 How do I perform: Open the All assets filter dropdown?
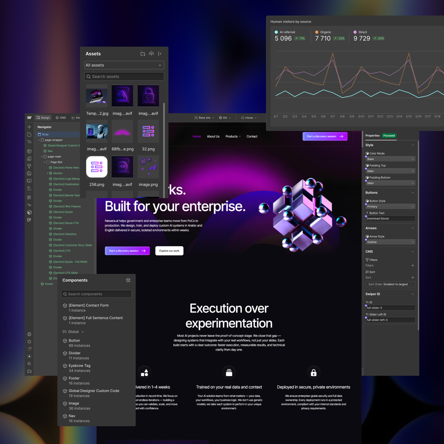pyautogui.click(x=124, y=65)
